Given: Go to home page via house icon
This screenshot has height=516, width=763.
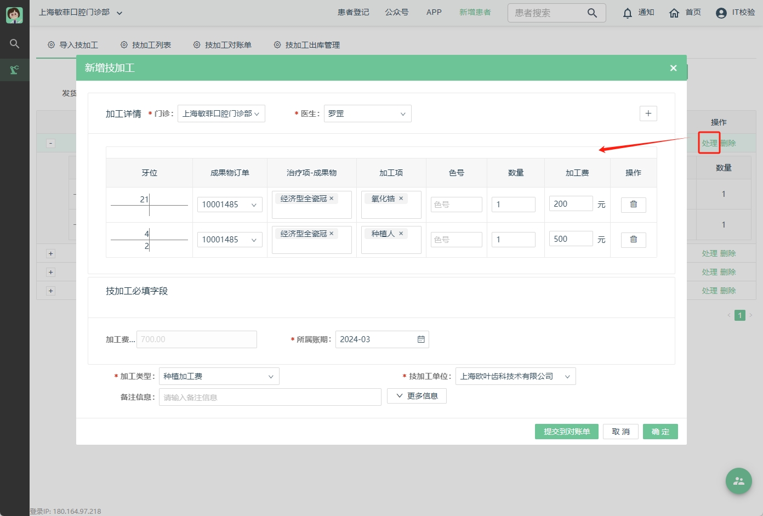Looking at the screenshot, I should pos(674,13).
